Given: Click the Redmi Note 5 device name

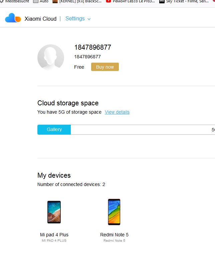Looking at the screenshot, I should pos(114,235).
